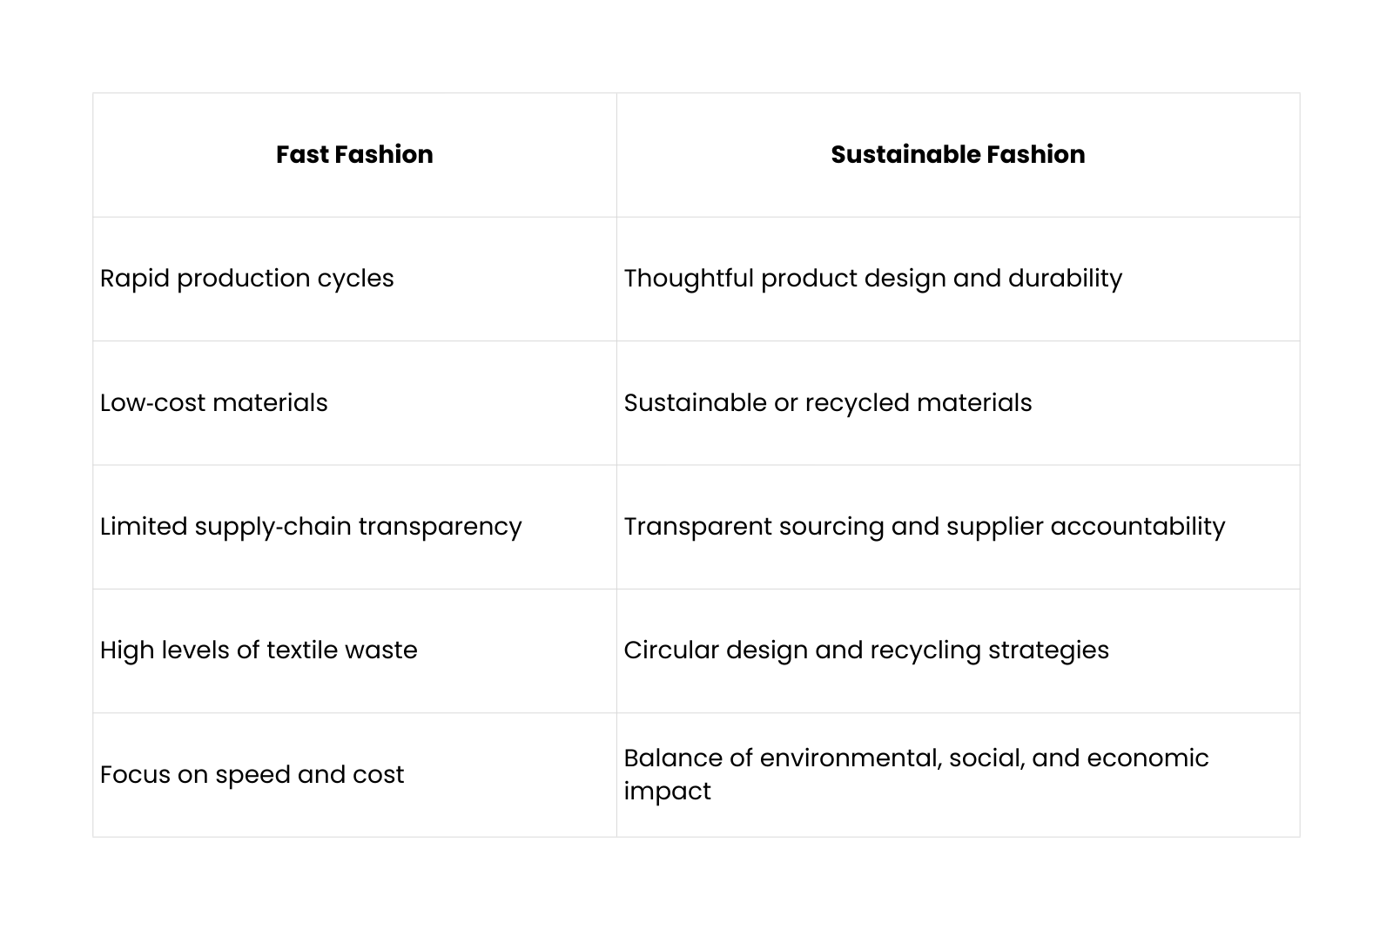The height and width of the screenshot is (930, 1393).
Task: Select Circular design and recycling strategies
Action: coord(866,650)
